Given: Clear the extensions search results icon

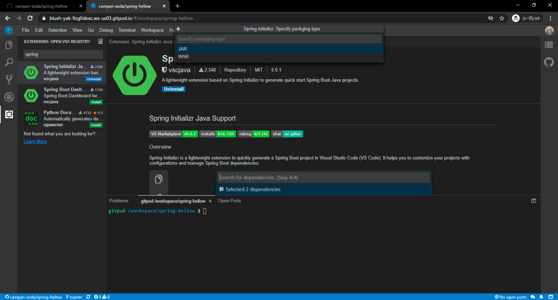Looking at the screenshot, I should pos(100,41).
